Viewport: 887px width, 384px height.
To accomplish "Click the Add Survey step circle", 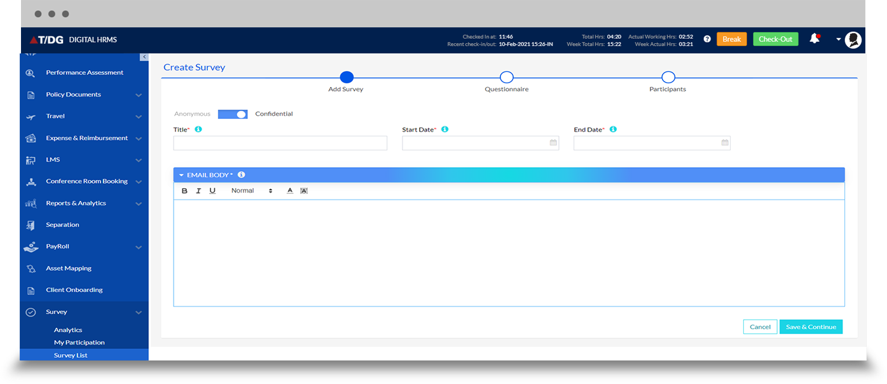I will [x=347, y=77].
